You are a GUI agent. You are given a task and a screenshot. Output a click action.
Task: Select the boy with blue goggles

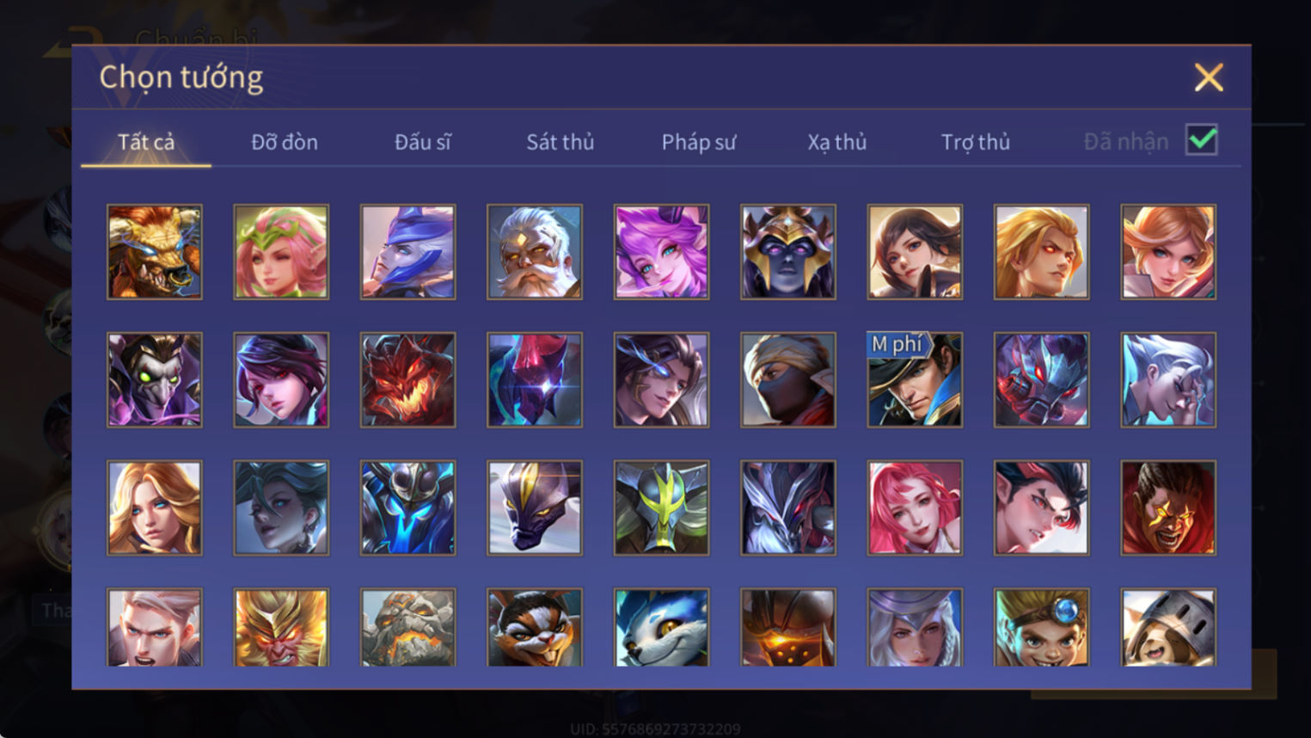tap(1041, 627)
